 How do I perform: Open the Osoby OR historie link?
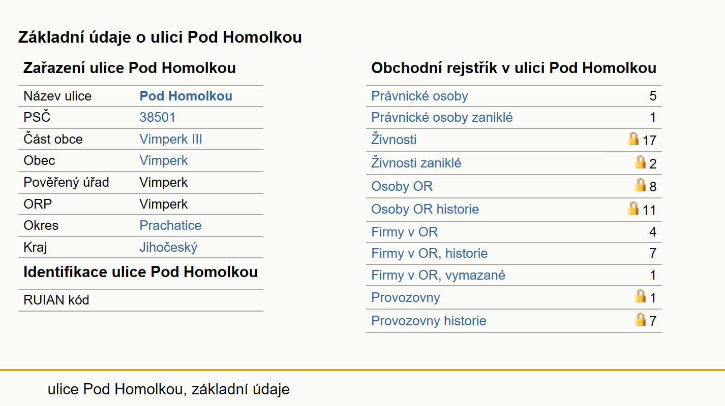pyautogui.click(x=425, y=210)
